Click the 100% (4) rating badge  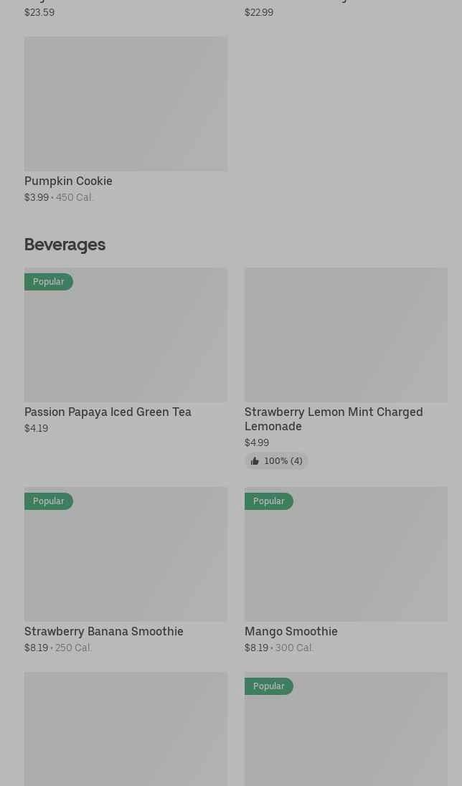tap(276, 461)
